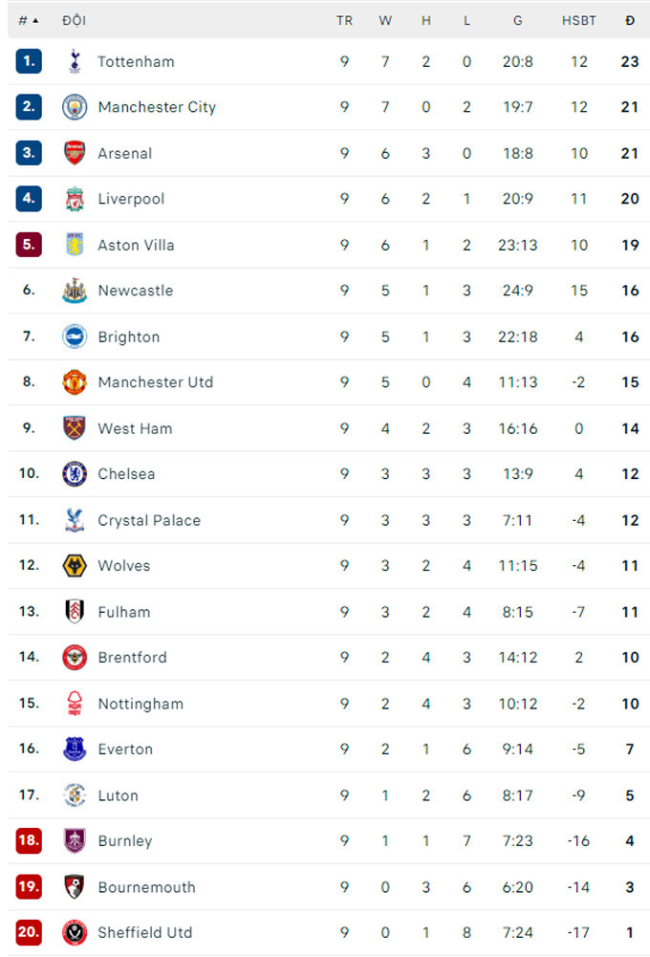Click the blue rank 1 badge
This screenshot has height=957, width=650.
pyautogui.click(x=29, y=61)
